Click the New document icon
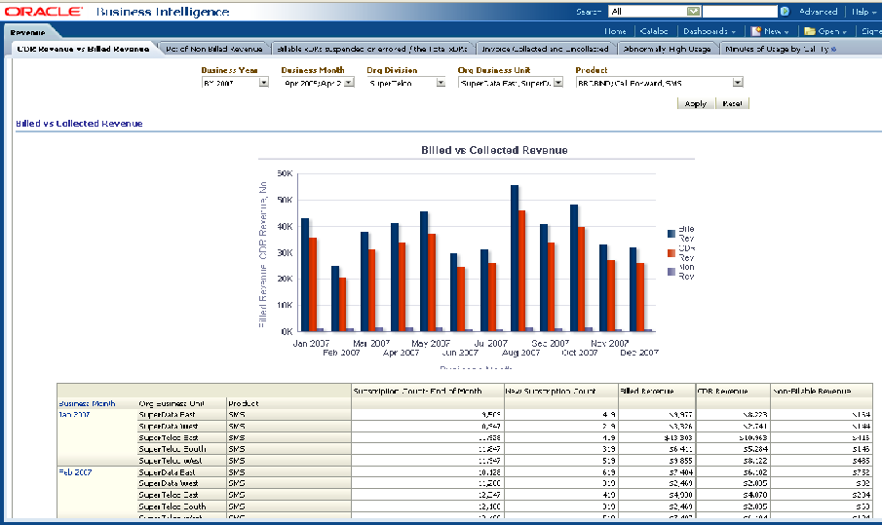The height and width of the screenshot is (525, 882). [x=756, y=31]
